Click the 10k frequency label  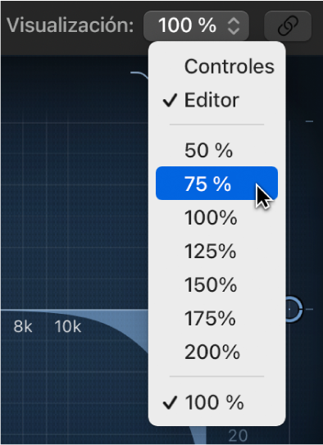click(68, 327)
